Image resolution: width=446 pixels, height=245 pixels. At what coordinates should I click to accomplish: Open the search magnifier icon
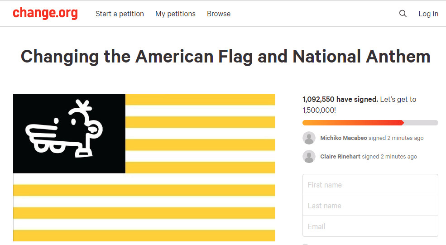(403, 14)
